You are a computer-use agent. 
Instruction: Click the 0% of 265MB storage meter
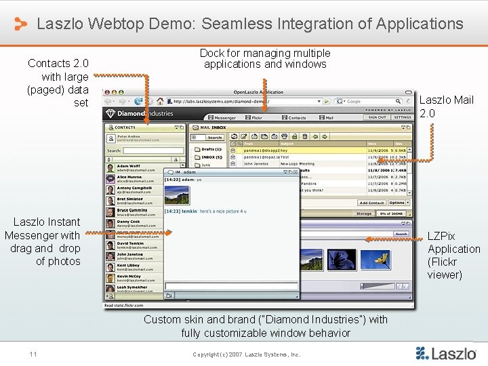(392, 213)
